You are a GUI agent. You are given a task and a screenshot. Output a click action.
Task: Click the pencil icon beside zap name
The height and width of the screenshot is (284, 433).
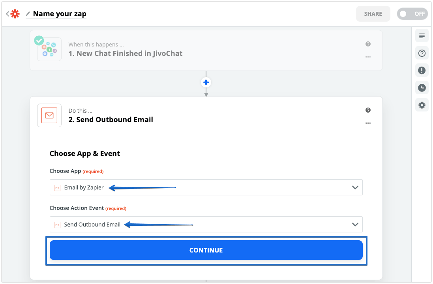(x=28, y=13)
